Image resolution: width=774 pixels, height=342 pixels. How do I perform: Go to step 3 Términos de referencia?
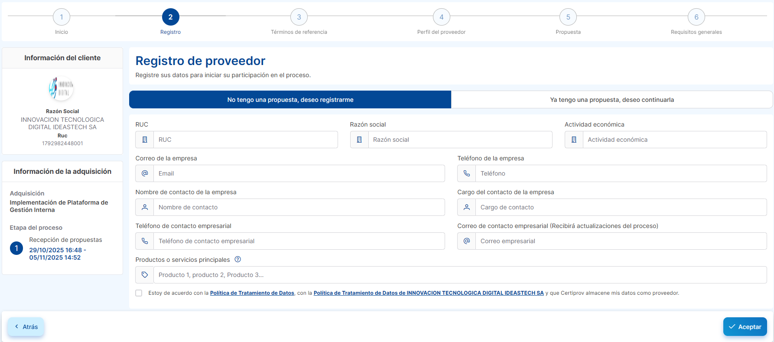[x=299, y=17]
